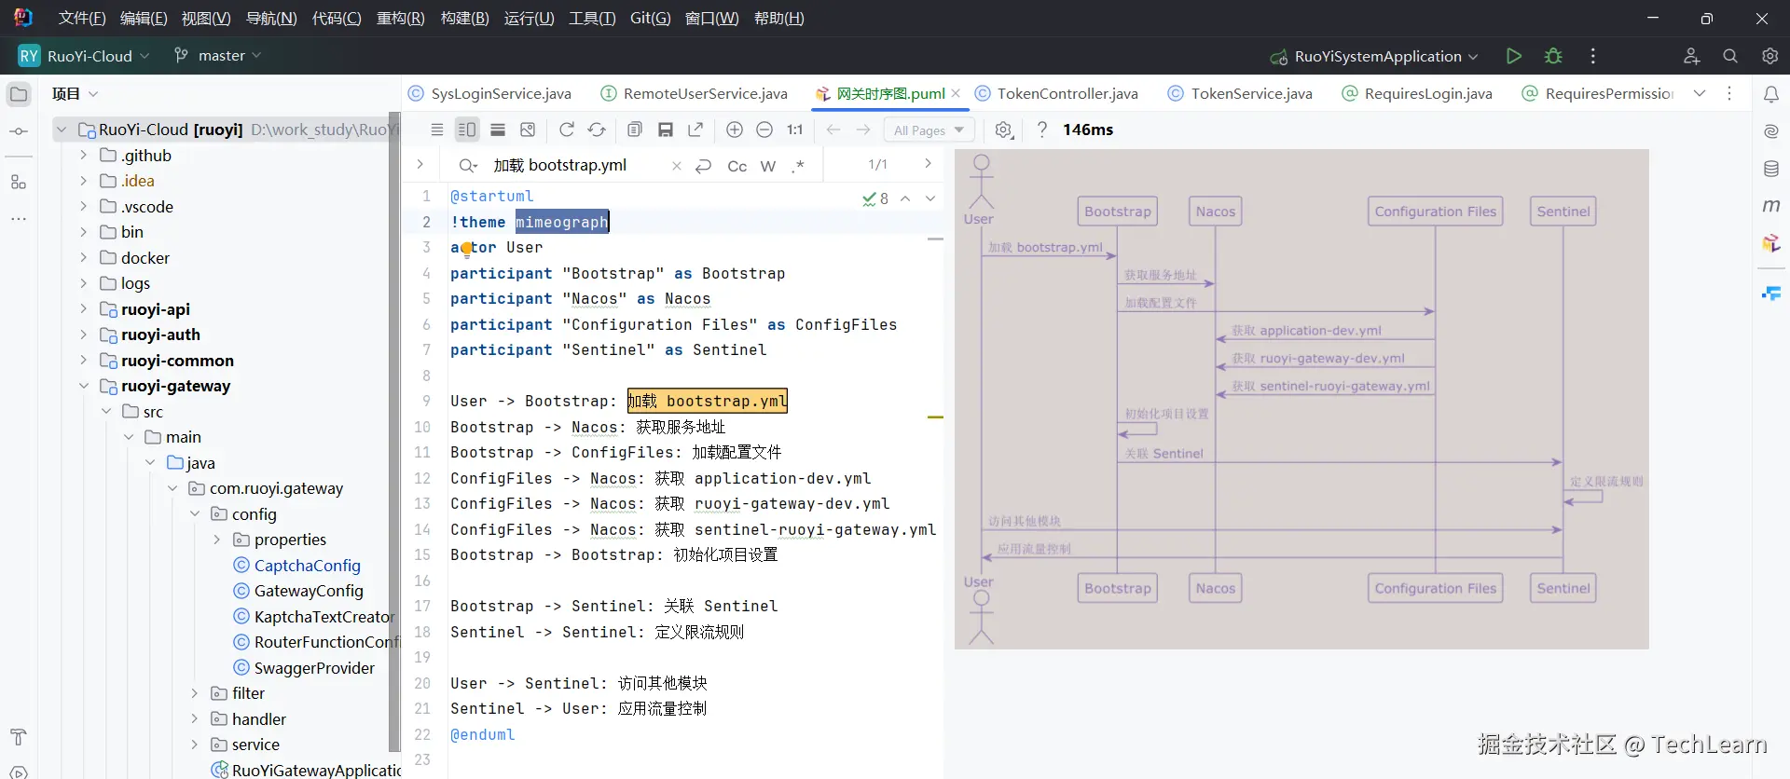Viewport: 1790px width, 779px height.
Task: Debug the application with bug icon
Action: [x=1553, y=56]
